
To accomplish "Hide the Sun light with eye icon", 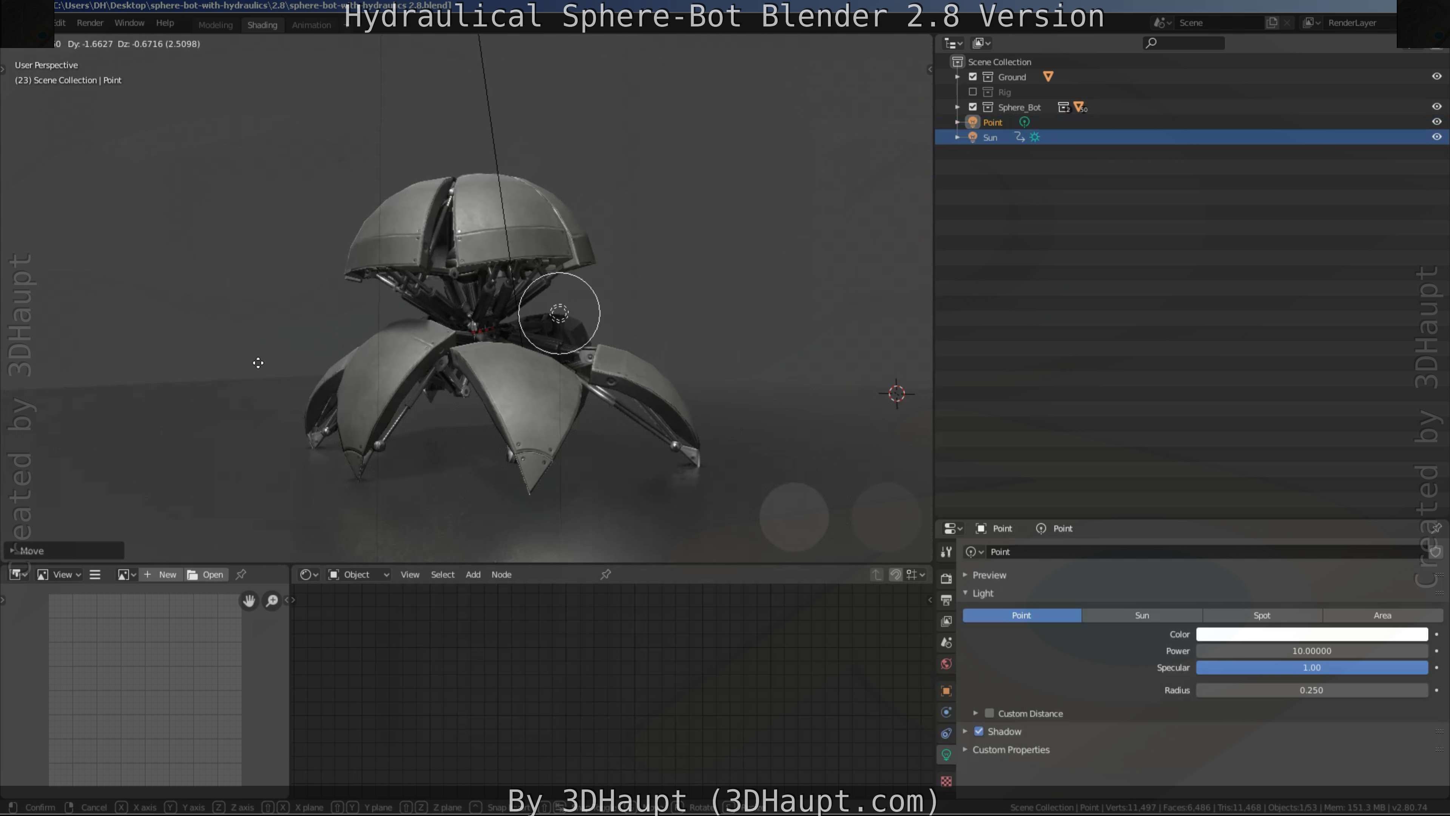I will pyautogui.click(x=1436, y=137).
